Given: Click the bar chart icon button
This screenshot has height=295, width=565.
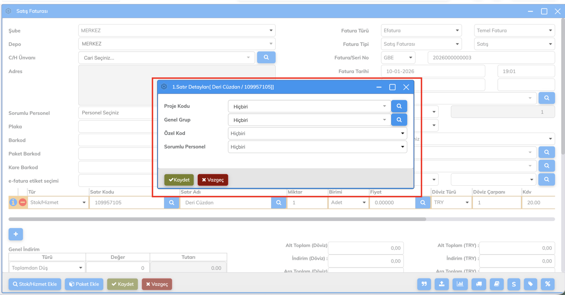Looking at the screenshot, I should [x=460, y=284].
